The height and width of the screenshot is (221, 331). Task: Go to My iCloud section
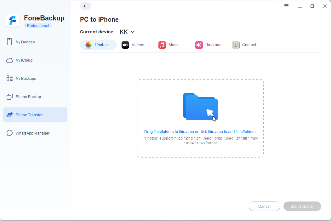click(x=35, y=60)
